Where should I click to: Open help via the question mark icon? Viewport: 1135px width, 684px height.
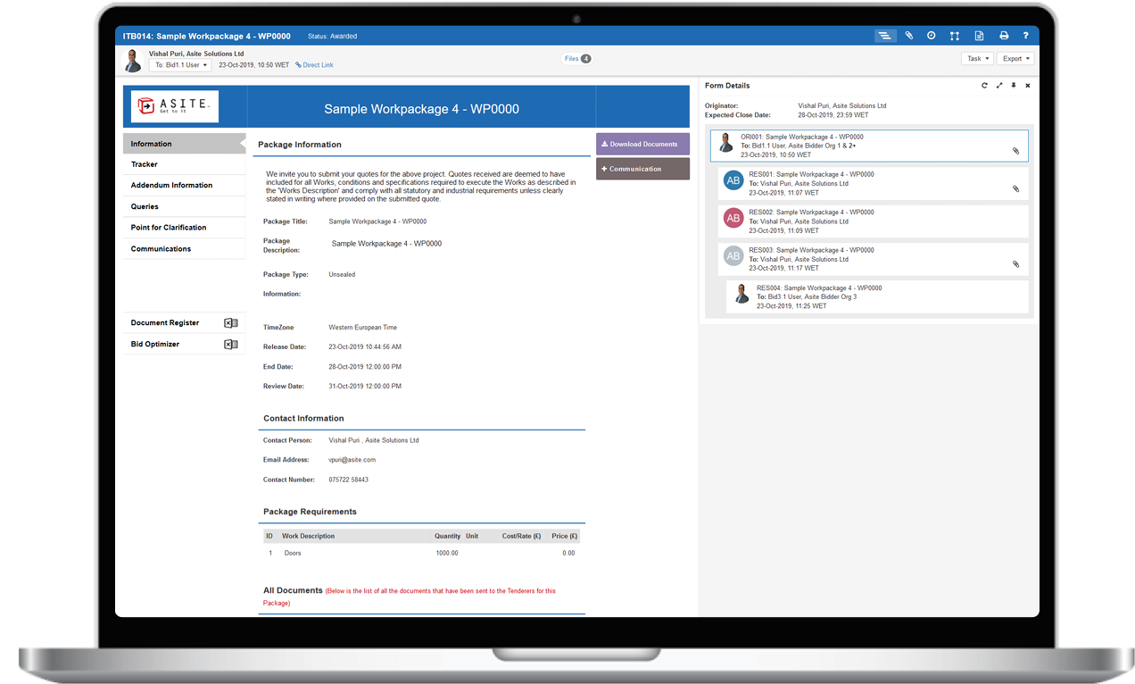coord(1025,35)
